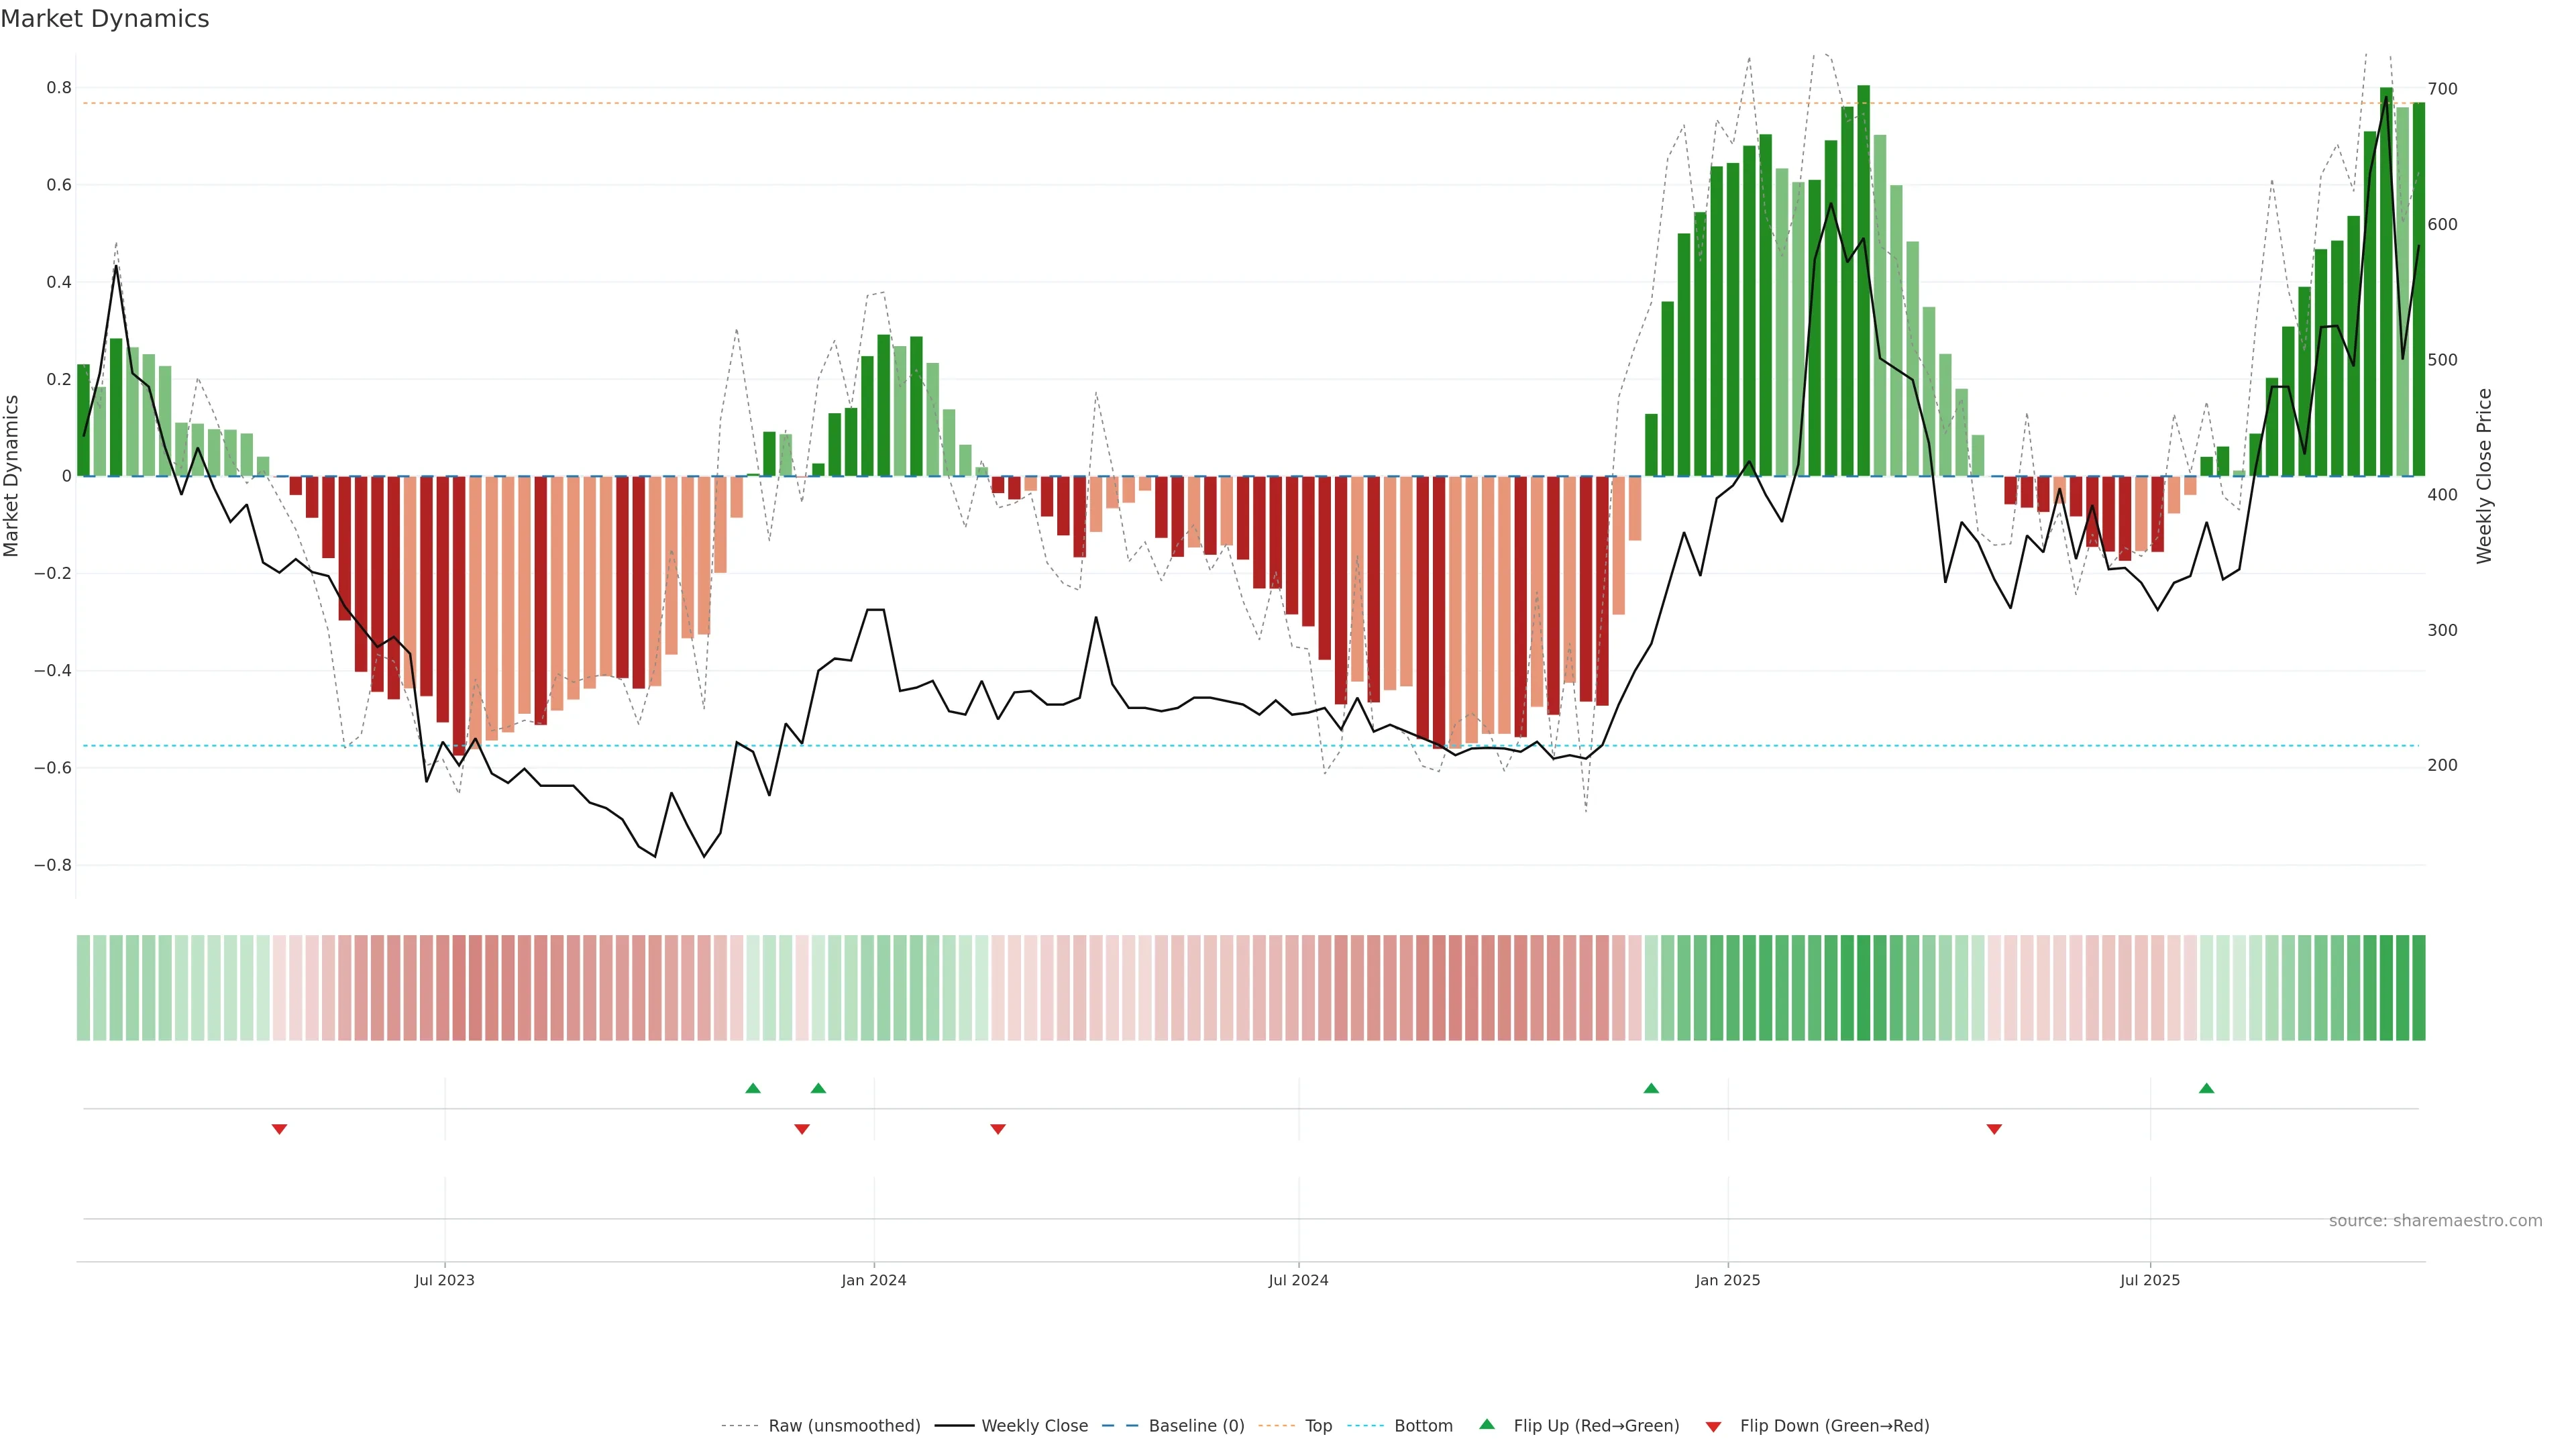Click the Flip Down triangle after Jan 2024
The width and height of the screenshot is (2576, 1449).
[x=998, y=1129]
